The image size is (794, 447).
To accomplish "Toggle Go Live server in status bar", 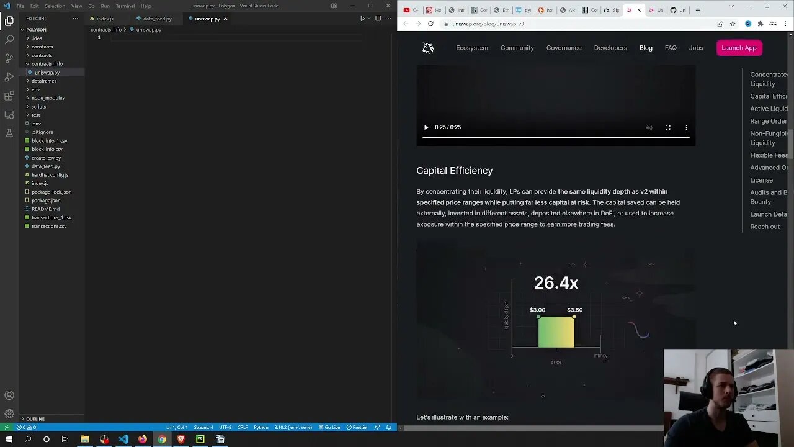I will point(329,427).
